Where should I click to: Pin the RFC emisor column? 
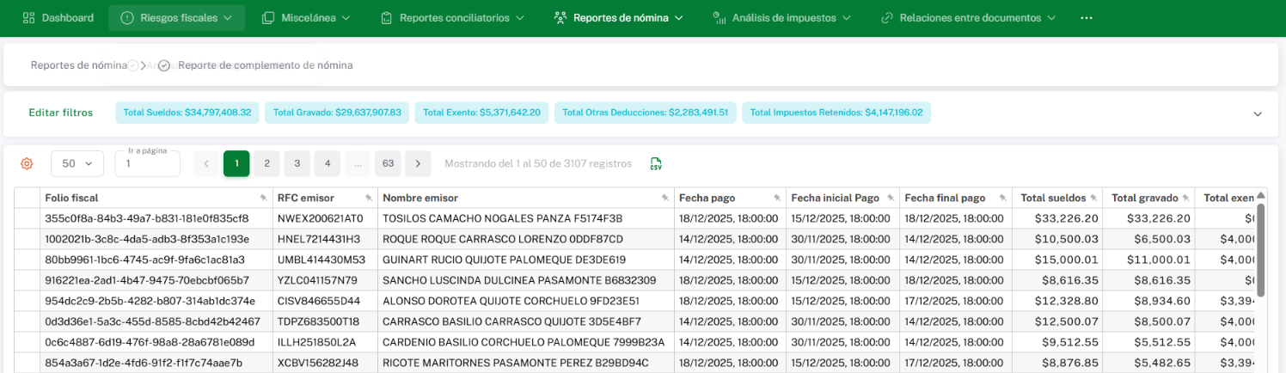368,199
